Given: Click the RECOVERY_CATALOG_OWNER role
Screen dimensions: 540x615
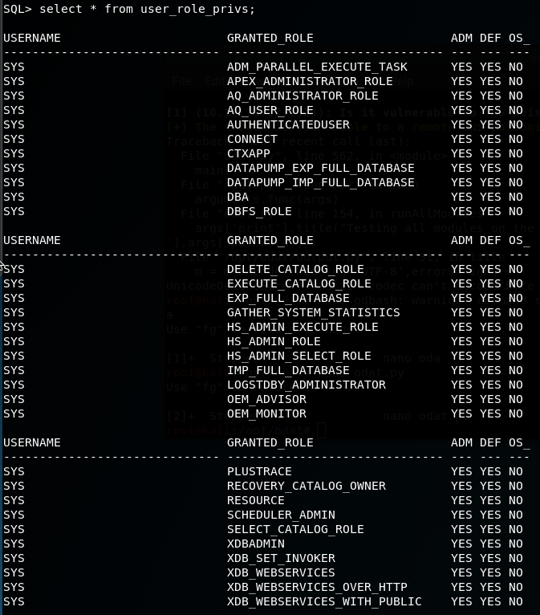Looking at the screenshot, I should point(306,486).
